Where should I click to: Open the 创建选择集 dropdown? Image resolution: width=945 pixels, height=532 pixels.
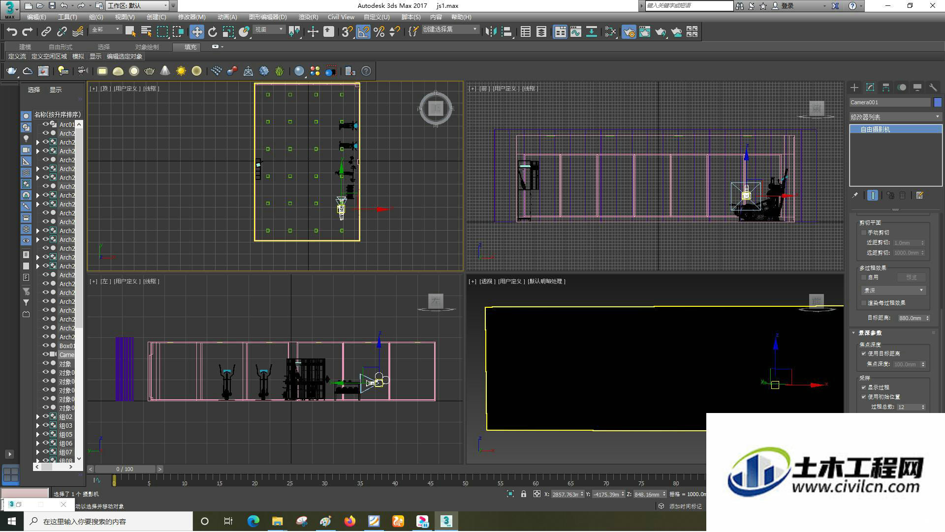click(450, 30)
